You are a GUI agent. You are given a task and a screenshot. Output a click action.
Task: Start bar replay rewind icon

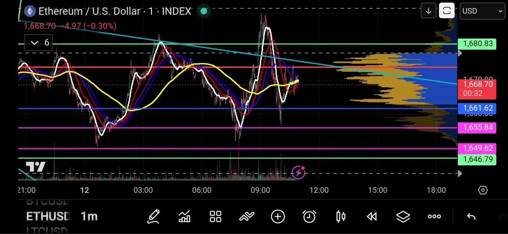click(x=372, y=217)
